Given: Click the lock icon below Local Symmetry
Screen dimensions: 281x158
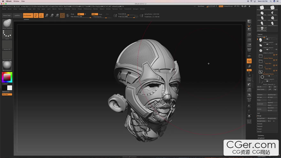Looking at the screenshot, I should (x=249, y=66).
